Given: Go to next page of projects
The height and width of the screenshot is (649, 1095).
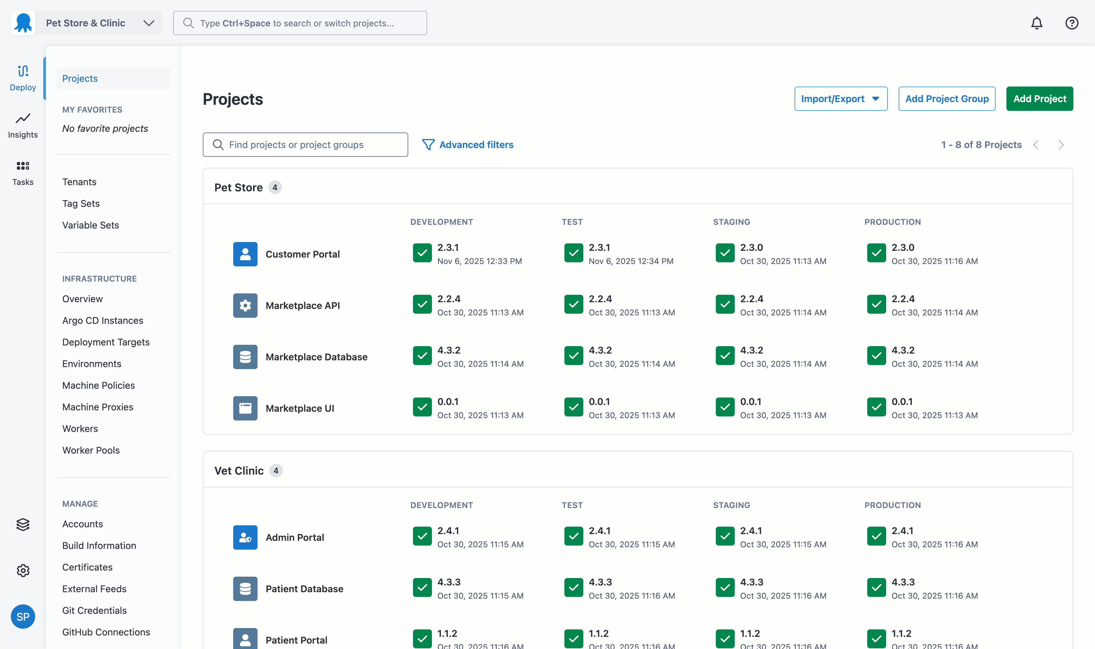Looking at the screenshot, I should point(1061,145).
